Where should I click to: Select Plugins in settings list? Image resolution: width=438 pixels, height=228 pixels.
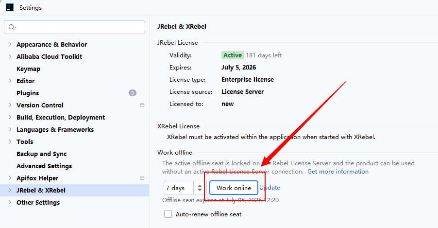pos(28,93)
